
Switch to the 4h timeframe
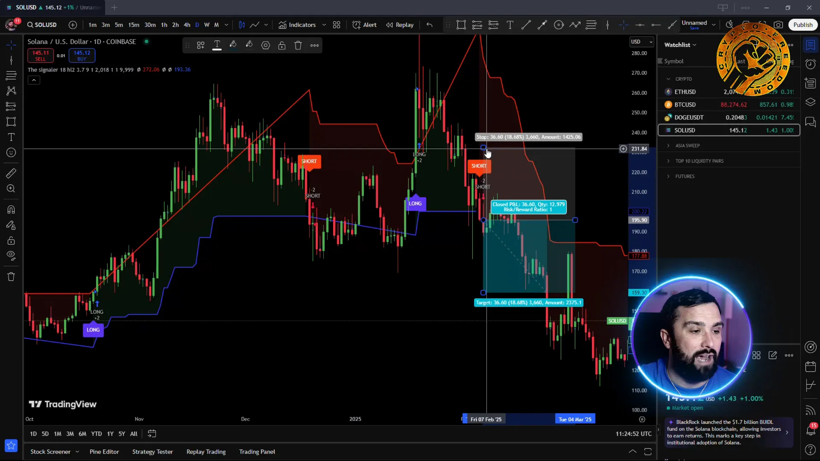coord(187,25)
